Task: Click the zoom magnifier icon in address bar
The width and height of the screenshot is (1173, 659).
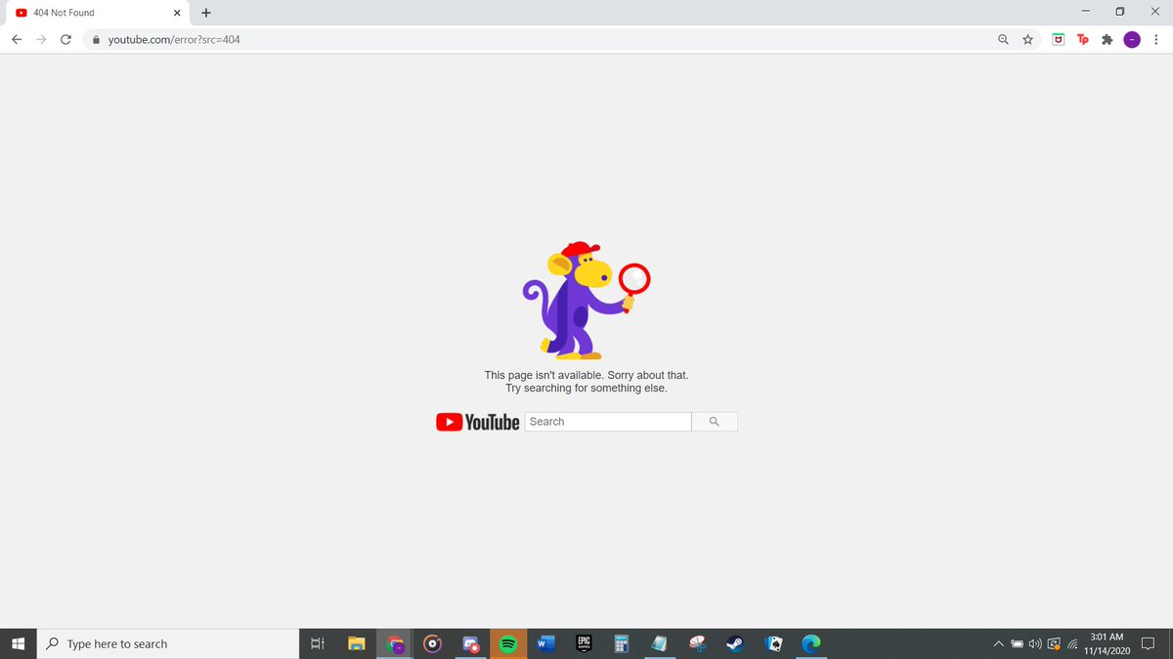Action: tap(1003, 40)
